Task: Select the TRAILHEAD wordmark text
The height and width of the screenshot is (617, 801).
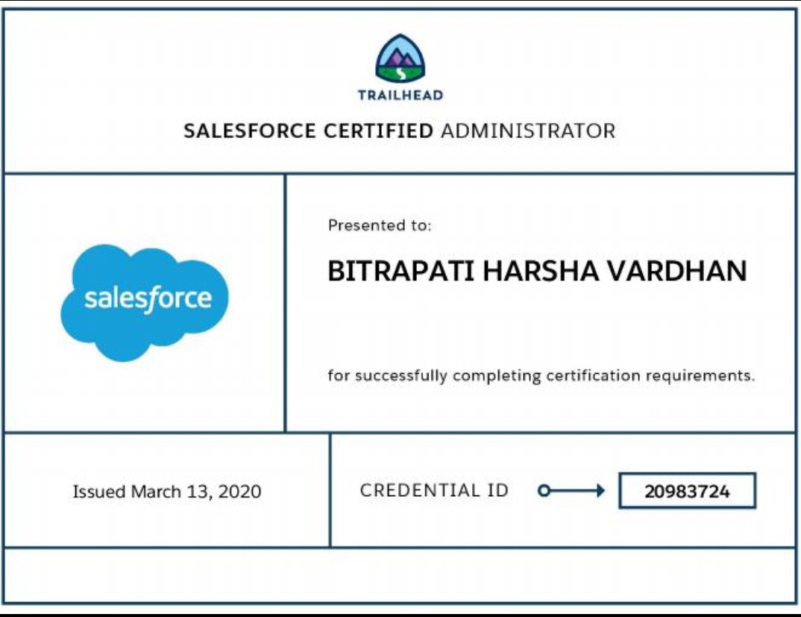Action: [x=400, y=95]
